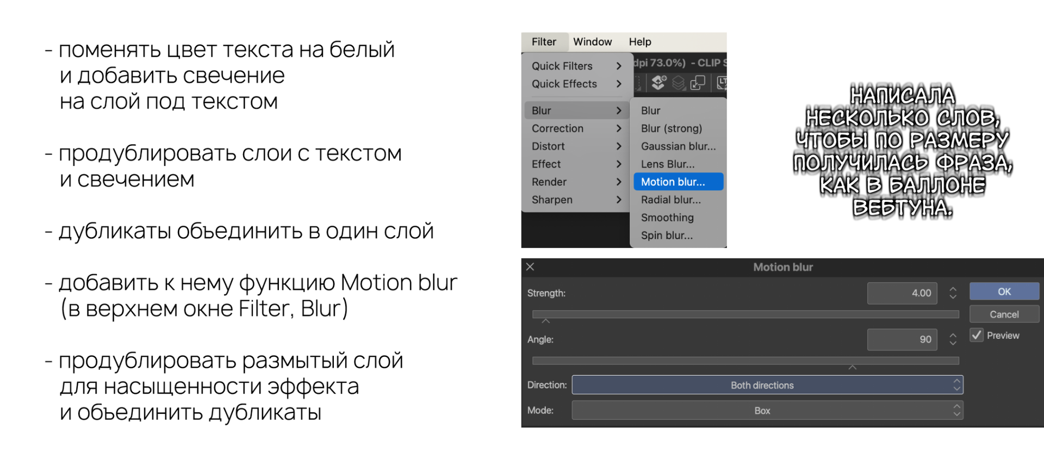Open the Direction dropdown showing Both directions

(767, 385)
